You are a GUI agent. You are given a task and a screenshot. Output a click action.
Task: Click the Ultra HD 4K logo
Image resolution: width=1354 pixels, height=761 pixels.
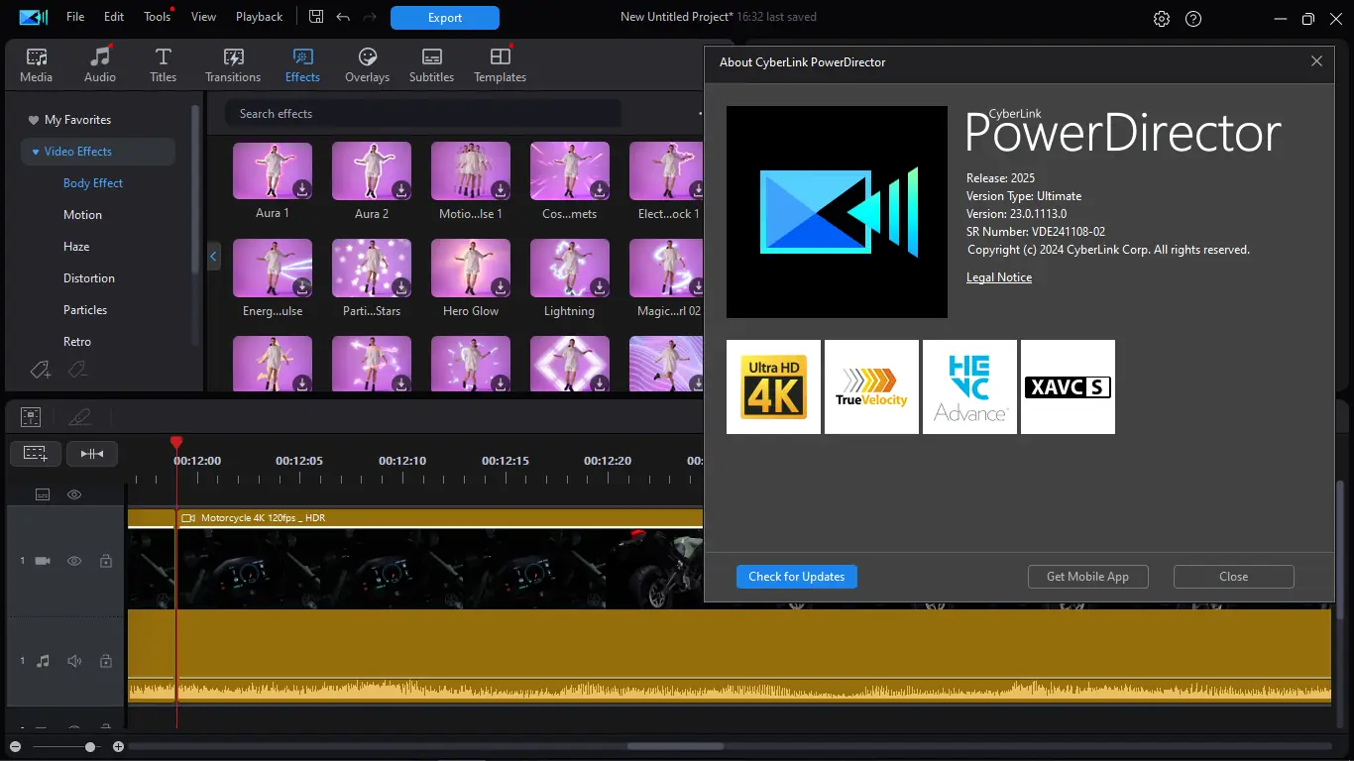[x=773, y=386]
